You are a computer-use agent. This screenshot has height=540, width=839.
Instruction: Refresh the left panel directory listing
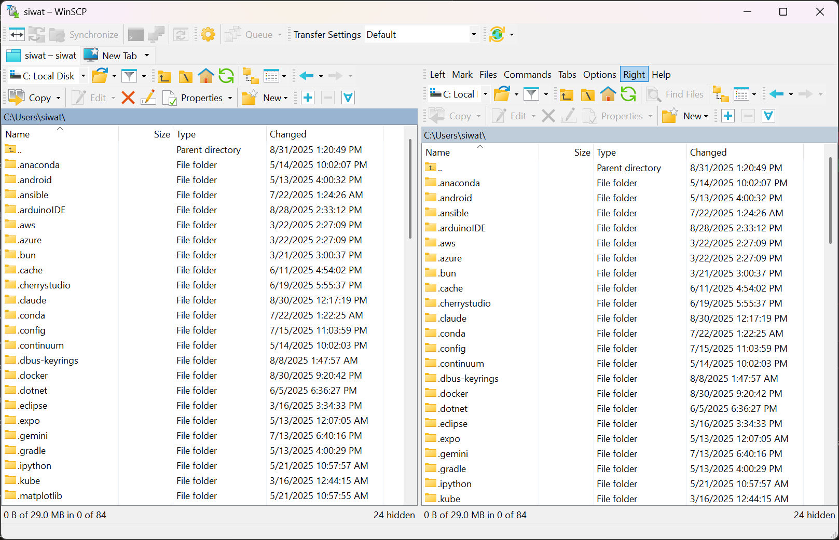pyautogui.click(x=226, y=76)
